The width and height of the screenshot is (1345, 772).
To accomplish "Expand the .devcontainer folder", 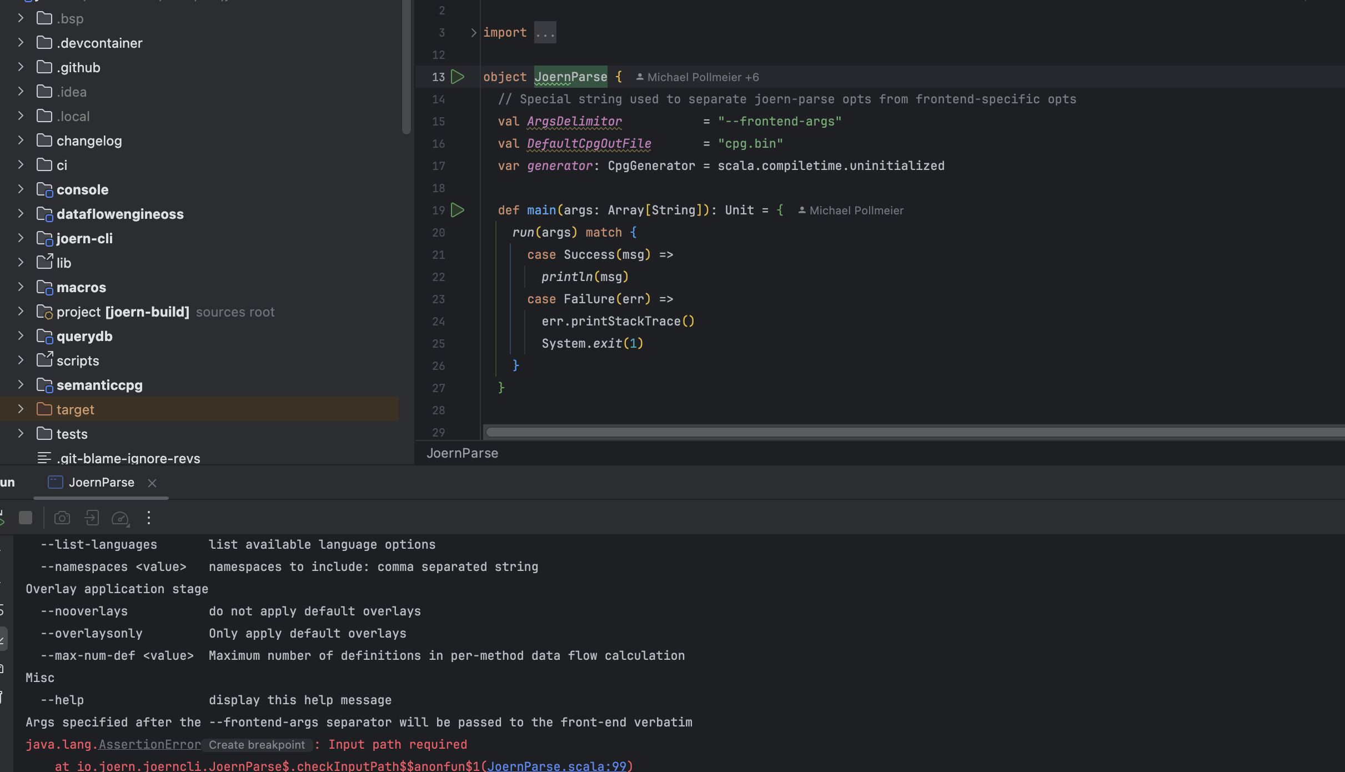I will (x=21, y=43).
